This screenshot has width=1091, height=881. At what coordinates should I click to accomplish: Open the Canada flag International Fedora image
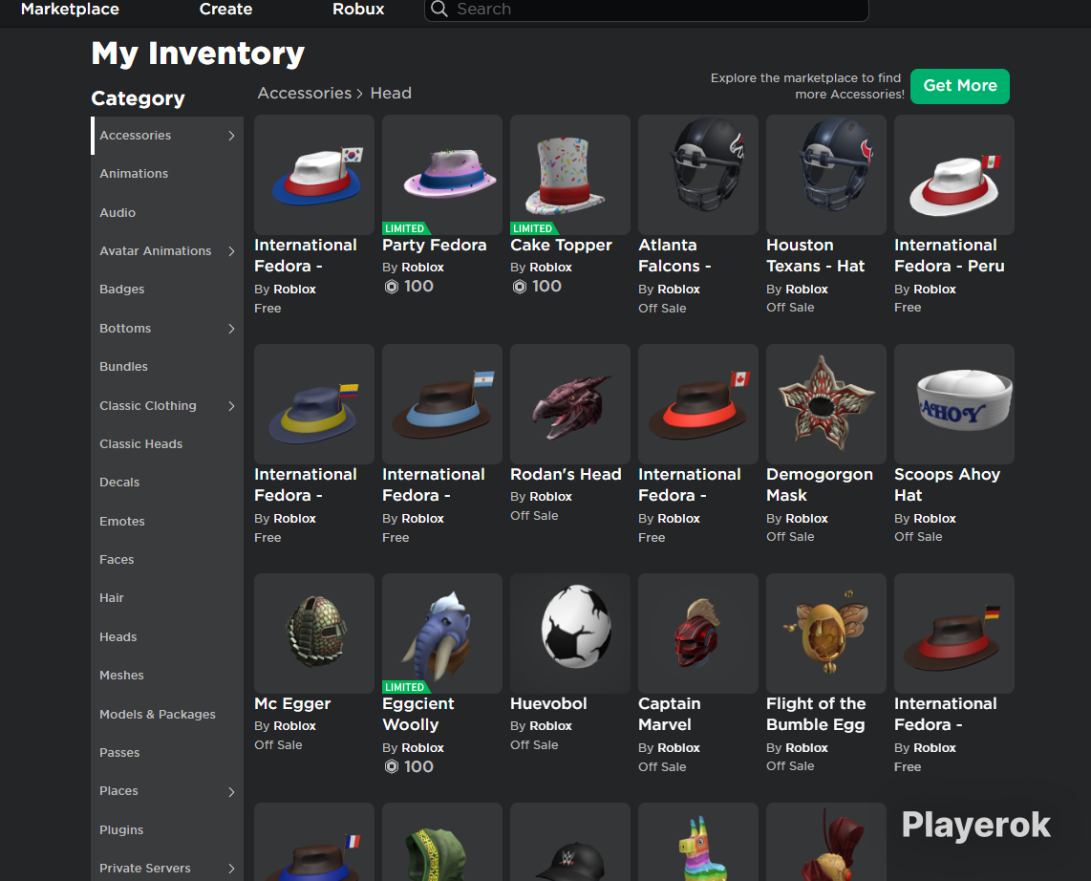(x=698, y=404)
